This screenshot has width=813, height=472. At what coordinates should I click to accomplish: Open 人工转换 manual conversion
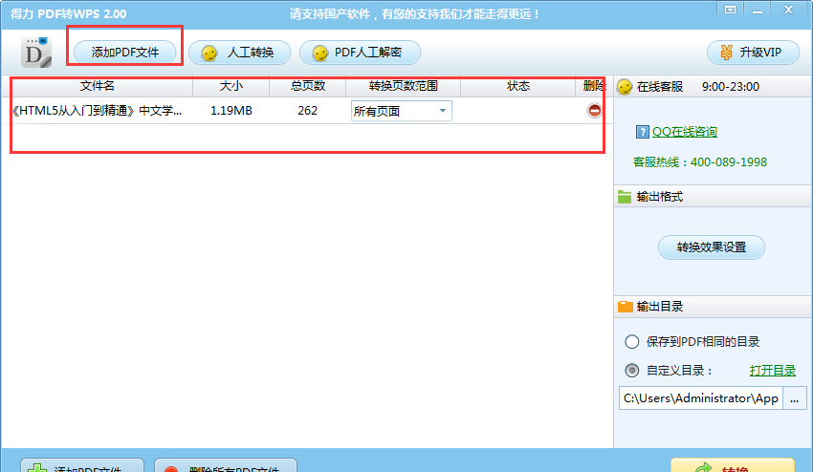click(239, 53)
